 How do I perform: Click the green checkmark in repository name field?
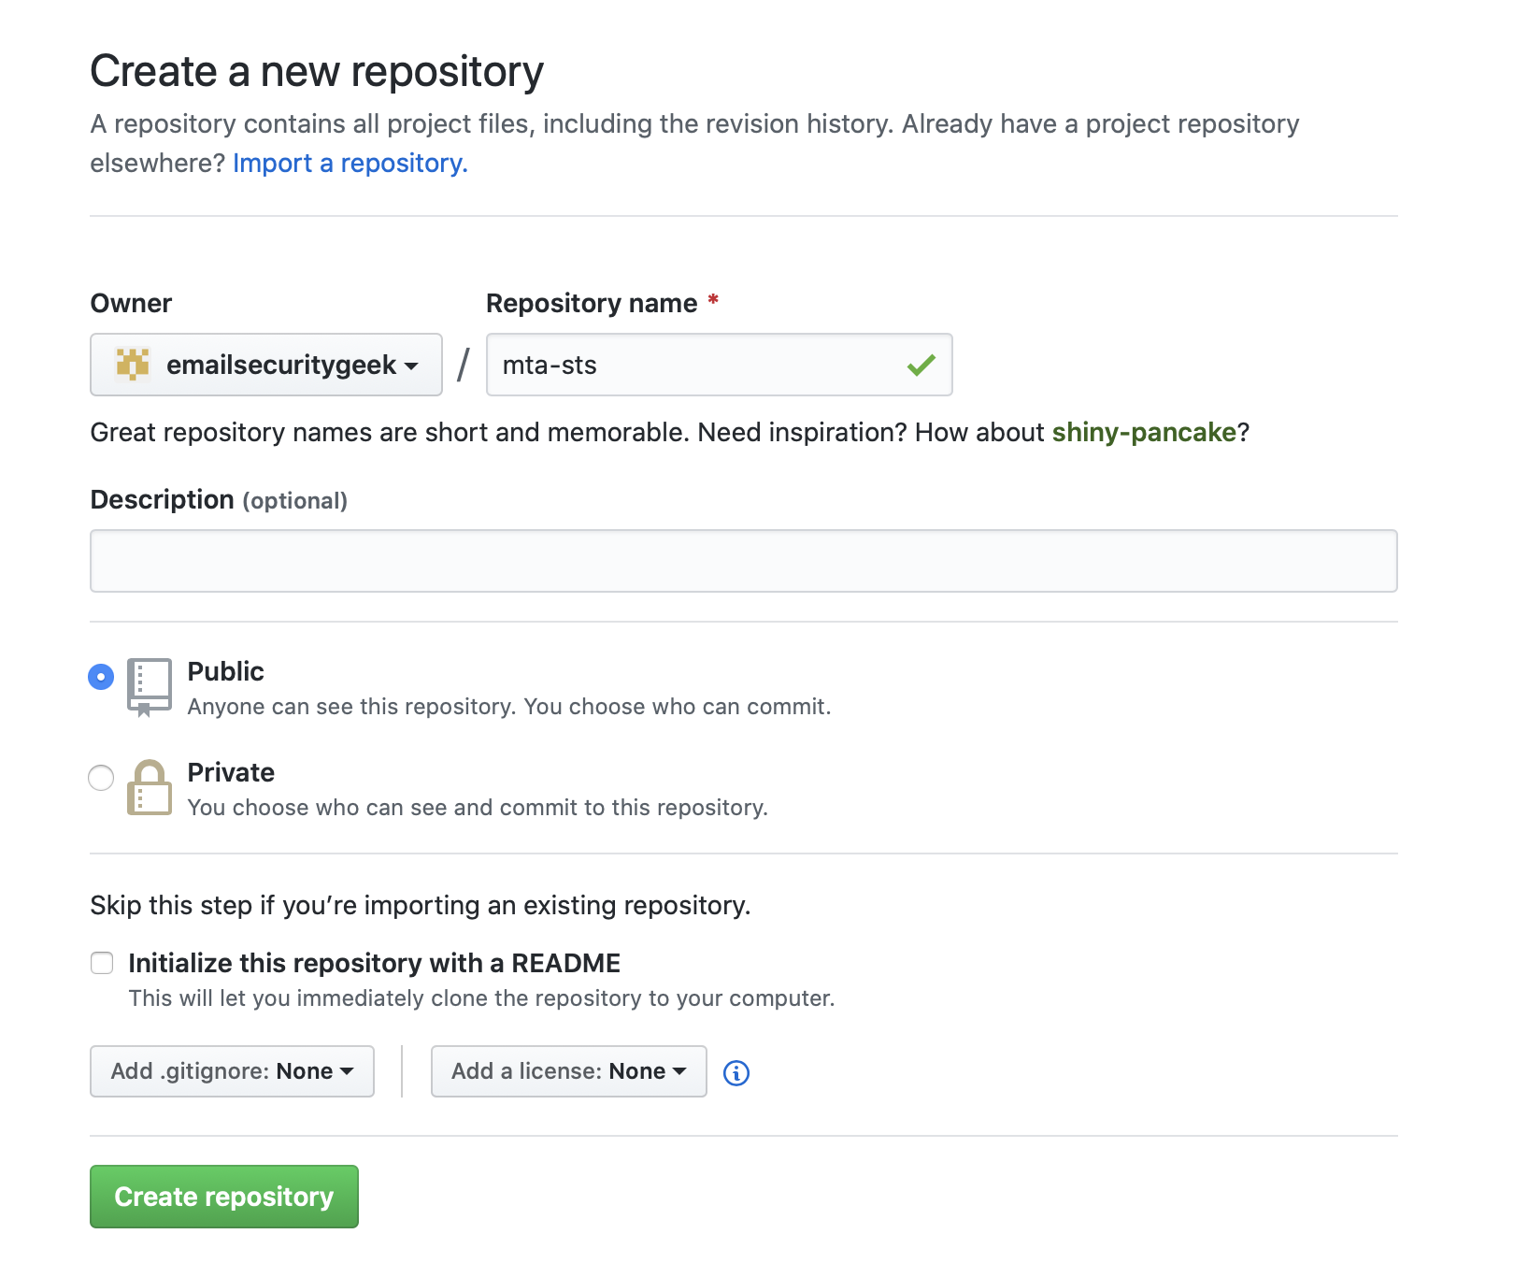[921, 365]
